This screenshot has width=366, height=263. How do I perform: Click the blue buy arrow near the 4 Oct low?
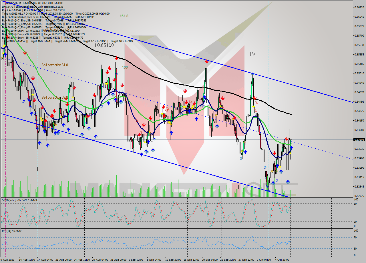click(288, 181)
